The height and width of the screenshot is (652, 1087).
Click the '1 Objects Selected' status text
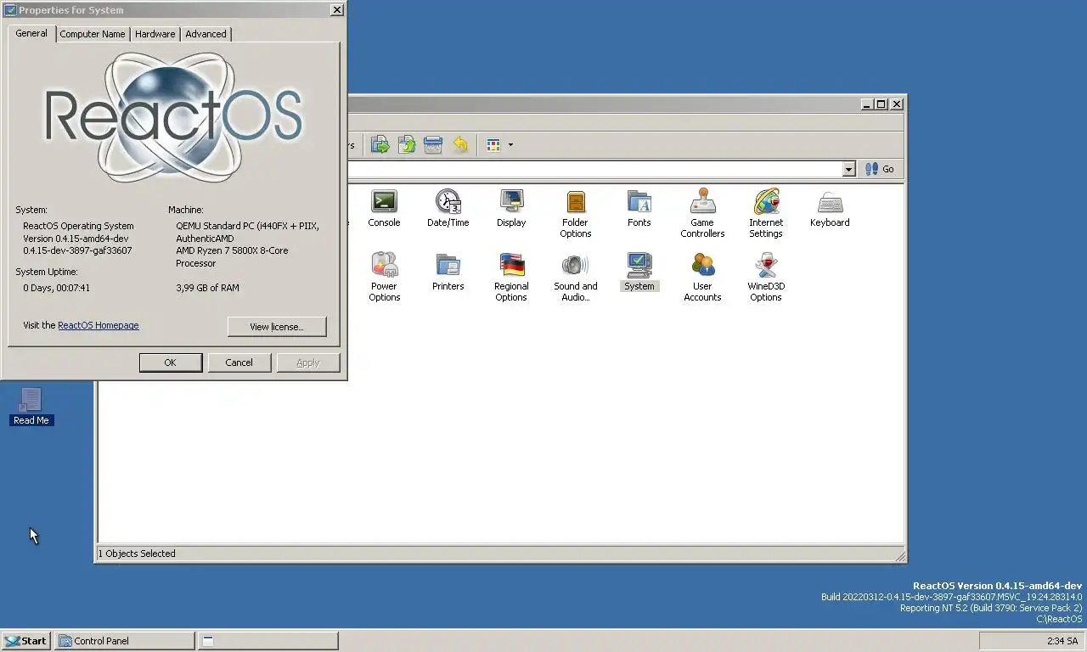[x=137, y=554]
